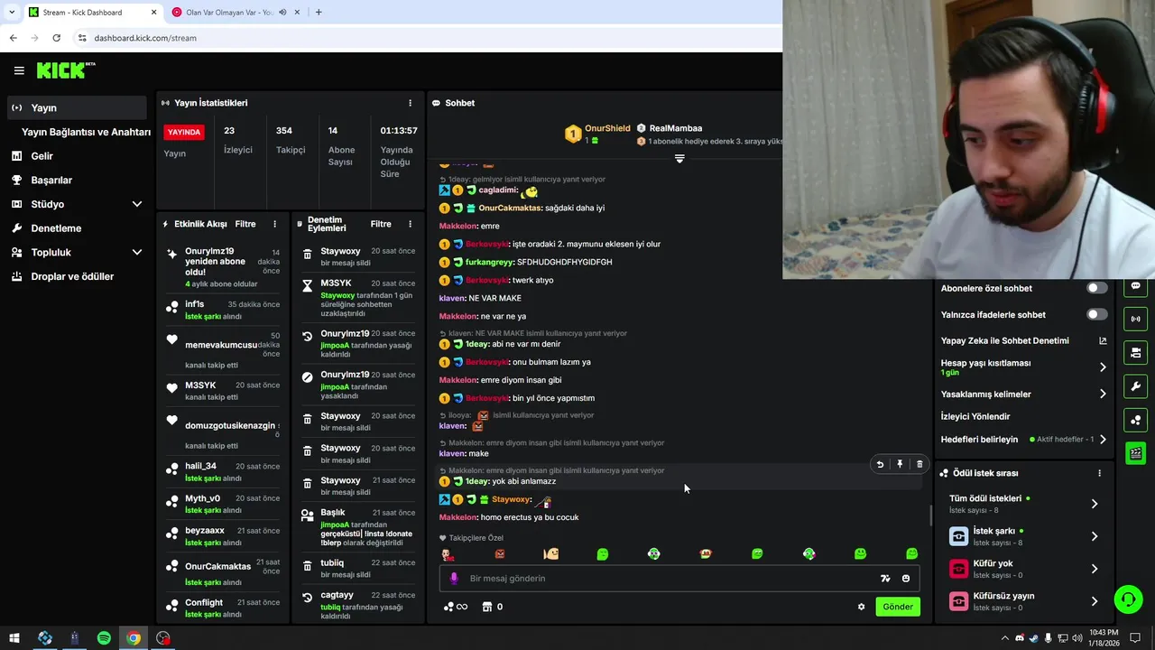Open Ödül istek sırası three-dot menu

click(x=1099, y=473)
